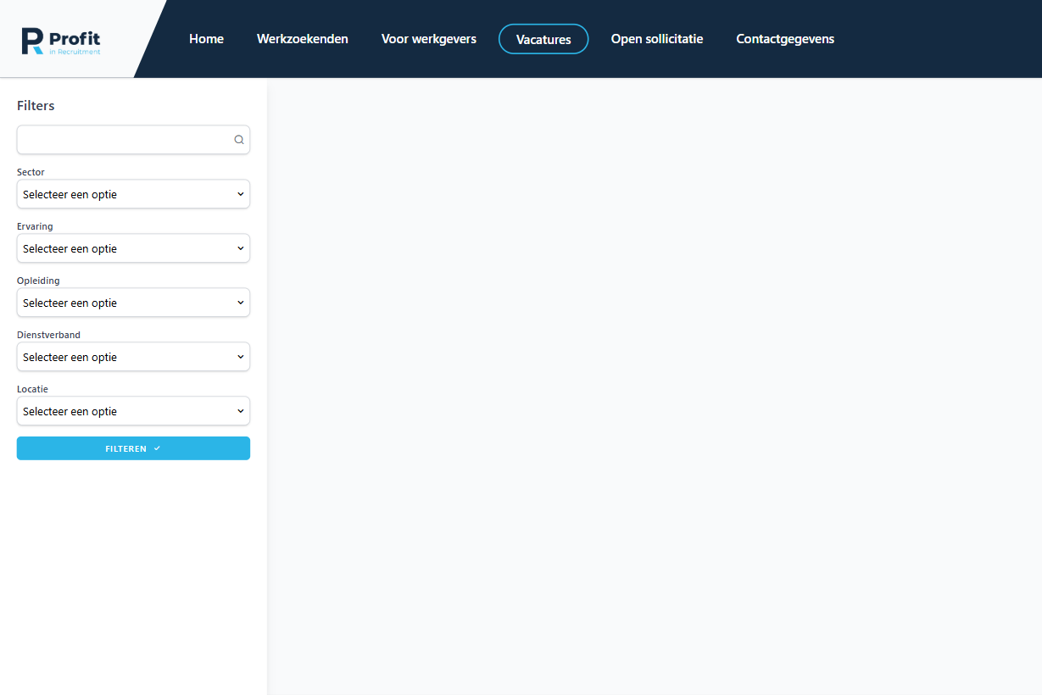Click the chevron arrow of the Dienstverband select
This screenshot has height=695, width=1042.
[x=241, y=357]
